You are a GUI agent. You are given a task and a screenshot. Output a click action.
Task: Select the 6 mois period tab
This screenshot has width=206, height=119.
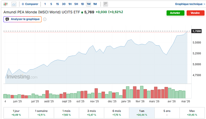[117, 113]
